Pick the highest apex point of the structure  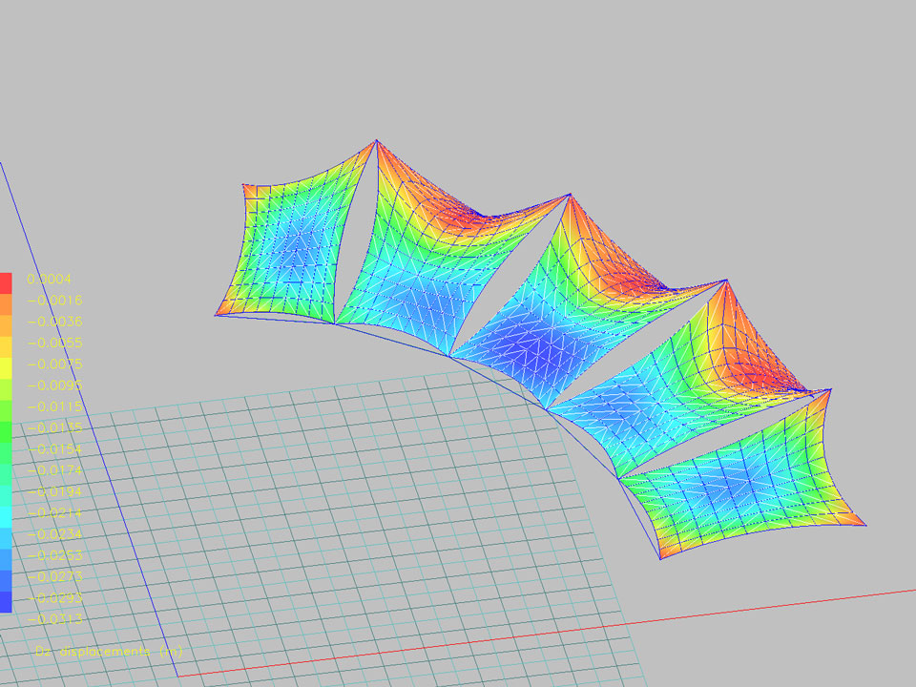[x=377, y=141]
